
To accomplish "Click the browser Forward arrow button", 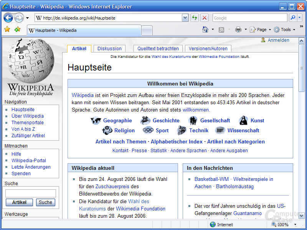I will tap(19, 18).
